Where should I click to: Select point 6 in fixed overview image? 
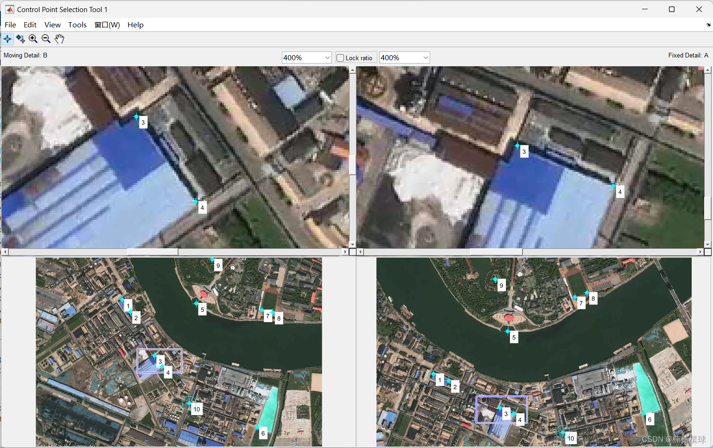pos(643,413)
